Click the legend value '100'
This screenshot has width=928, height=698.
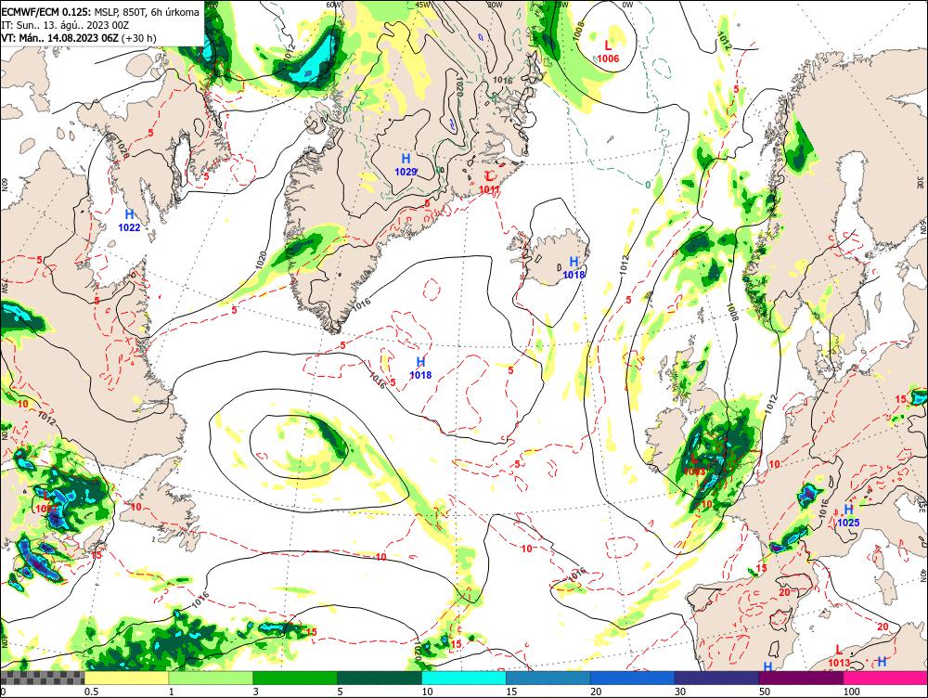click(x=852, y=692)
